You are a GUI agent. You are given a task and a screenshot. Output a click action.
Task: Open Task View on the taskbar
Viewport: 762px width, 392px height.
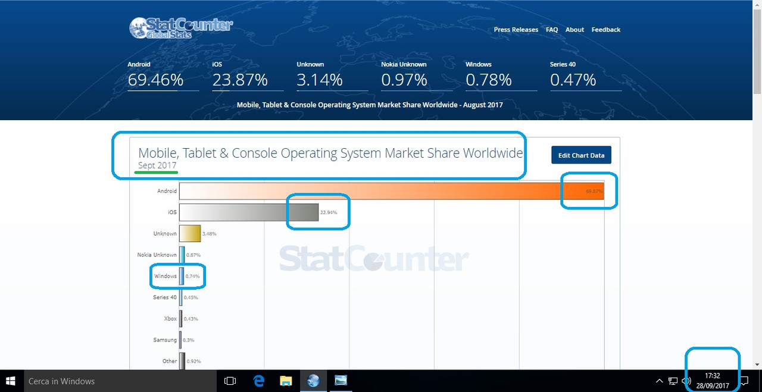click(230, 381)
